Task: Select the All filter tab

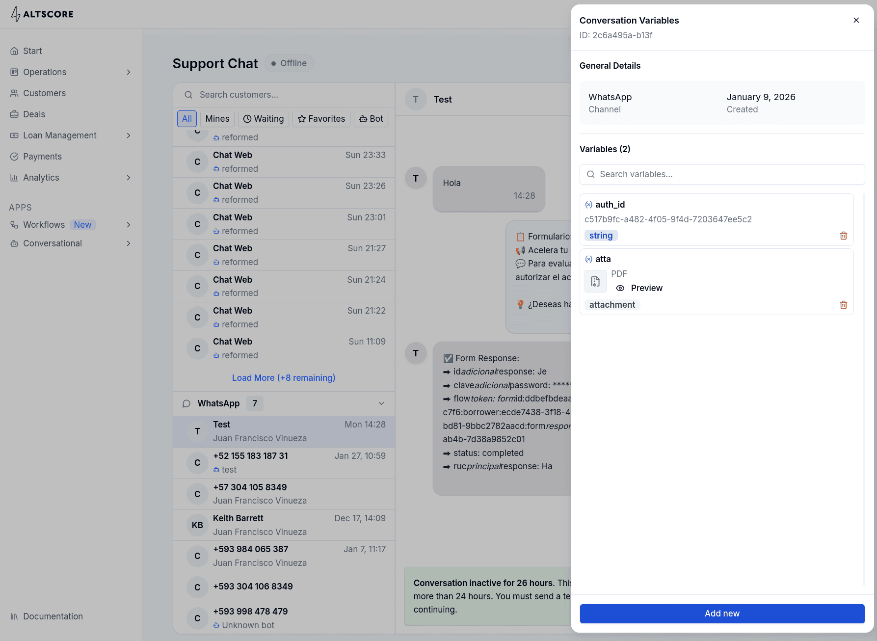Action: click(187, 119)
